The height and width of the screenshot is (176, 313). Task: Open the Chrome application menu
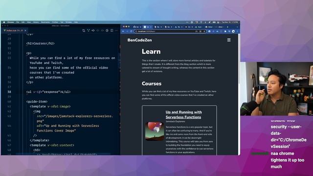(x=11, y=22)
